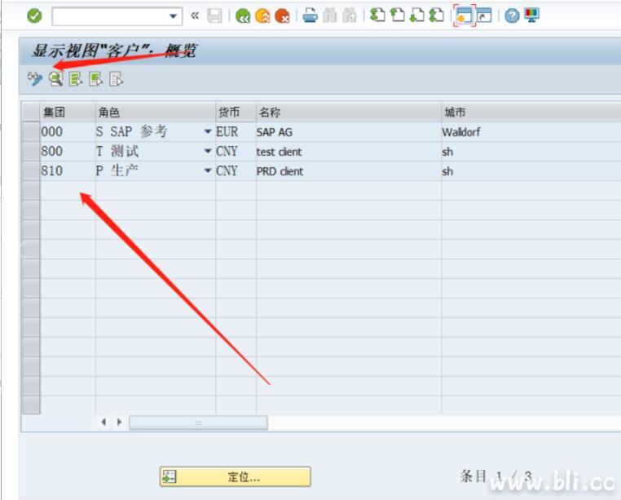Viewport: 621px width, 500px height.
Task: Go to Previous Page icon
Action: [397, 15]
